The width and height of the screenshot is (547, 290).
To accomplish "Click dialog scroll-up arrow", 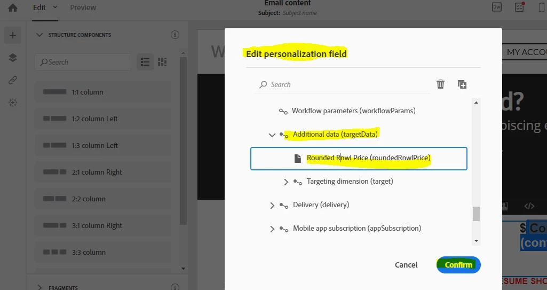I will pos(476,103).
